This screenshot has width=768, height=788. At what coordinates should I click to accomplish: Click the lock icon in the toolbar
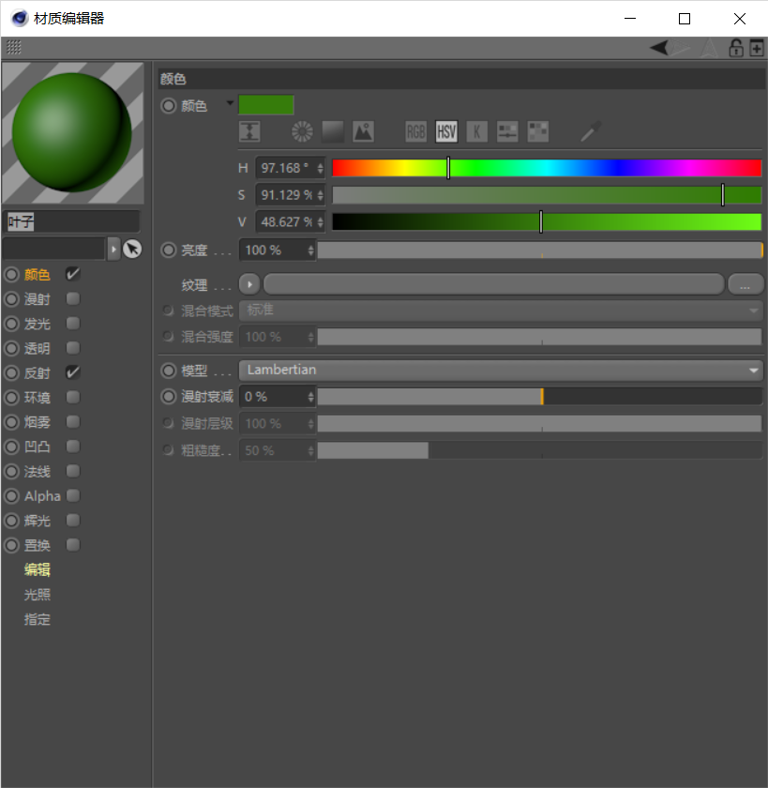pyautogui.click(x=736, y=48)
